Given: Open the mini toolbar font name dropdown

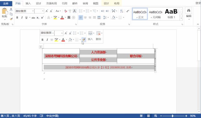Looking at the screenshot, I should (53, 33).
